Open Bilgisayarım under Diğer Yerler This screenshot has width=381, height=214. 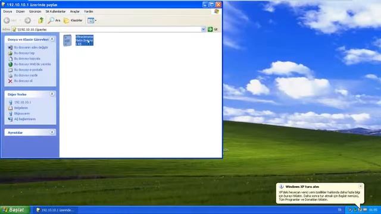(22, 114)
